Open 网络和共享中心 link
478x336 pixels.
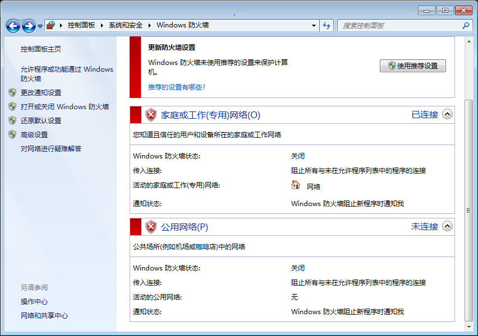(44, 316)
